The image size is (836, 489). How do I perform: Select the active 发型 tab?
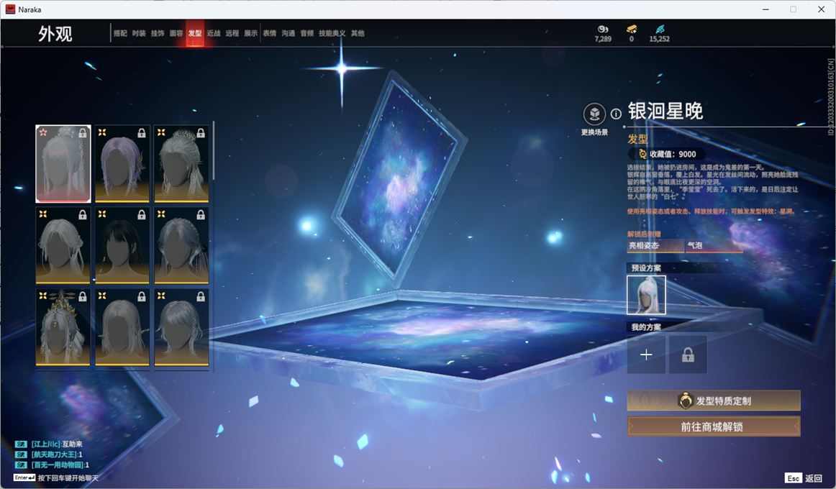click(194, 33)
